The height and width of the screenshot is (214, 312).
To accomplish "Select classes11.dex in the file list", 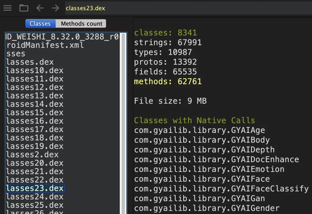I will tap(35, 79).
